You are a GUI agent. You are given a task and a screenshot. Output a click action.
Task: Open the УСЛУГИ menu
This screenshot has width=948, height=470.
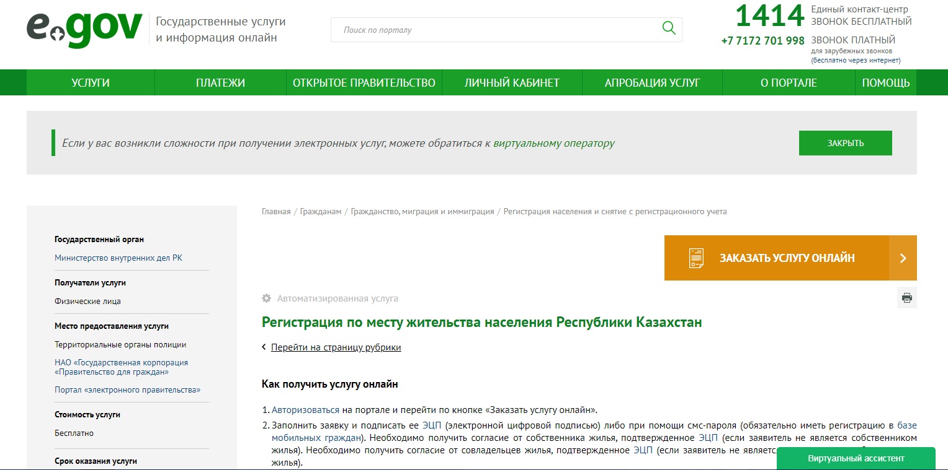[91, 82]
